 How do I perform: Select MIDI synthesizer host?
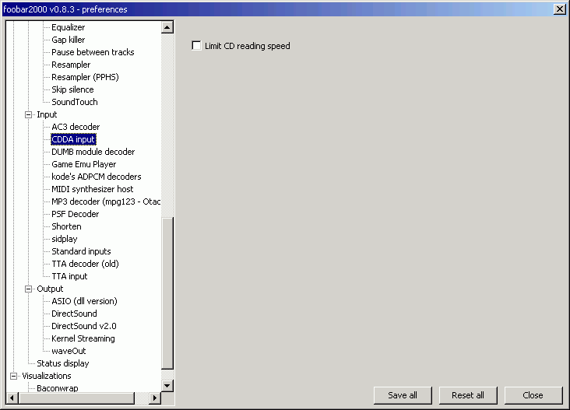pos(93,189)
